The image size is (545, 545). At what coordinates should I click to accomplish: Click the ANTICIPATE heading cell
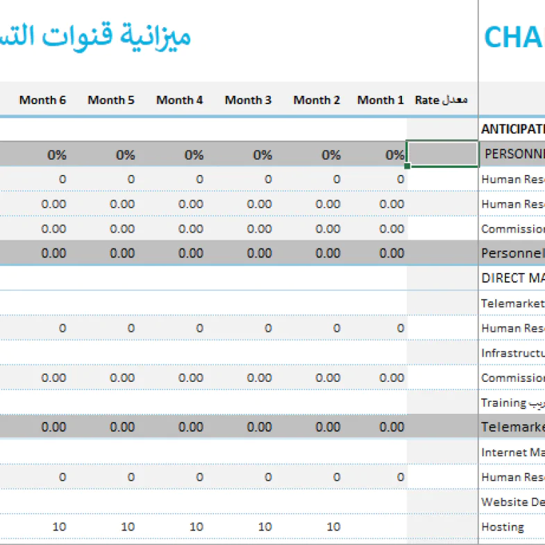[x=512, y=129]
